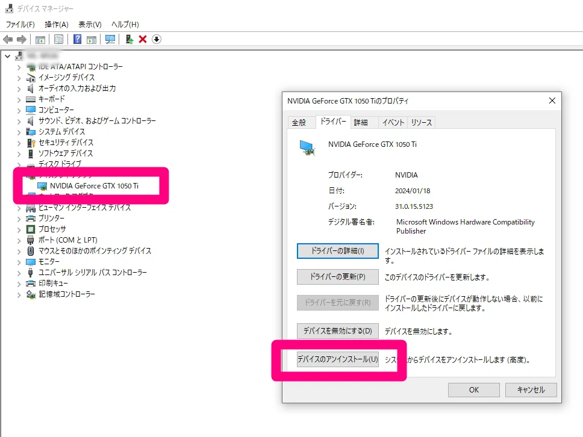The image size is (583, 437).
Task: Expand the IDE ATA/ATAPI コントローラー node
Action: [19, 67]
